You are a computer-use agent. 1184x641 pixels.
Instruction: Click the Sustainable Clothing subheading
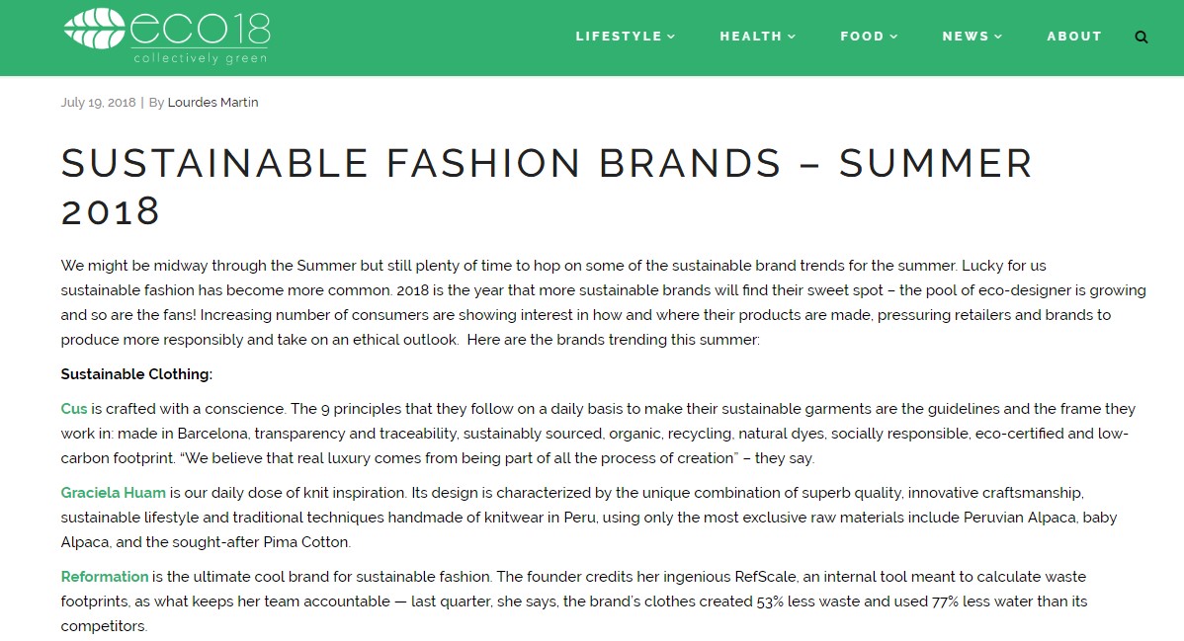pos(136,374)
